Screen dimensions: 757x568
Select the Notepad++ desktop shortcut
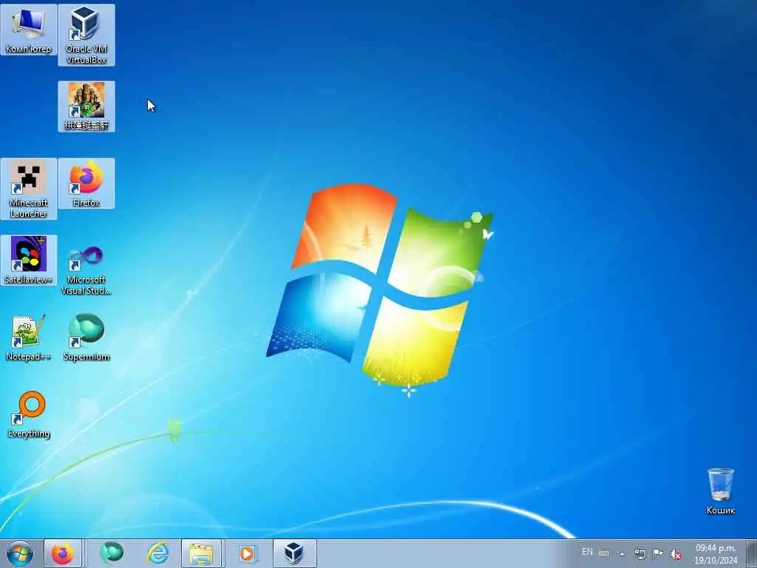pos(29,337)
